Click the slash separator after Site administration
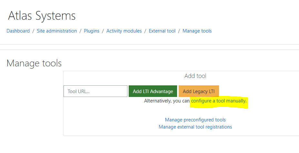 point(80,31)
